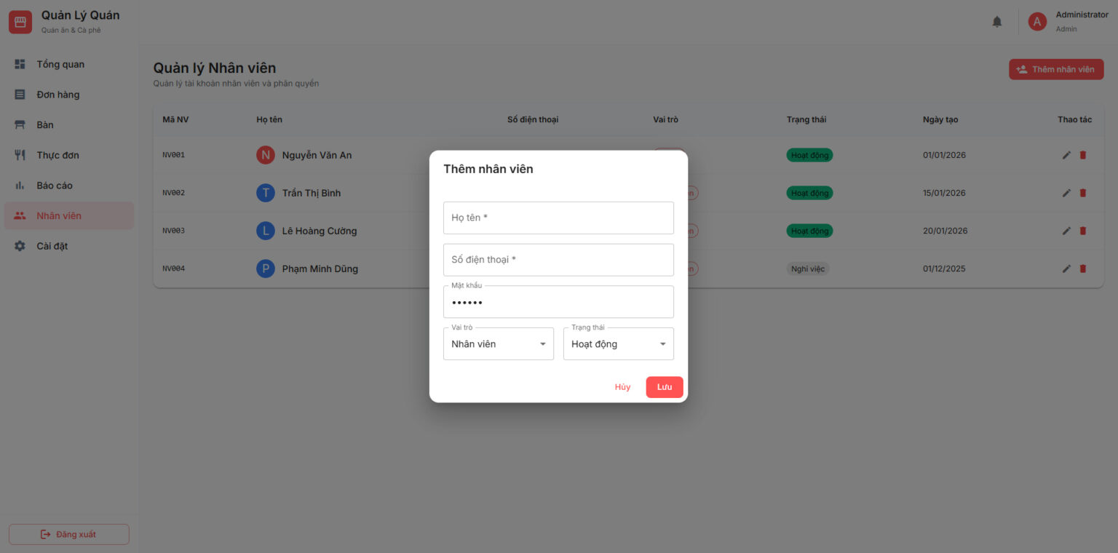This screenshot has height=553, width=1118.
Task: Click the store logo icon in sidebar
Action: (20, 22)
